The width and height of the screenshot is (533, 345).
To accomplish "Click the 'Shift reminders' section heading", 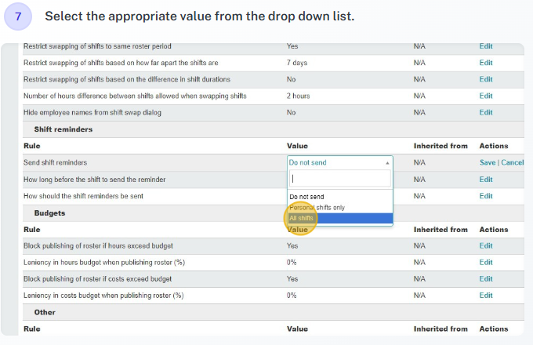I will [x=63, y=129].
